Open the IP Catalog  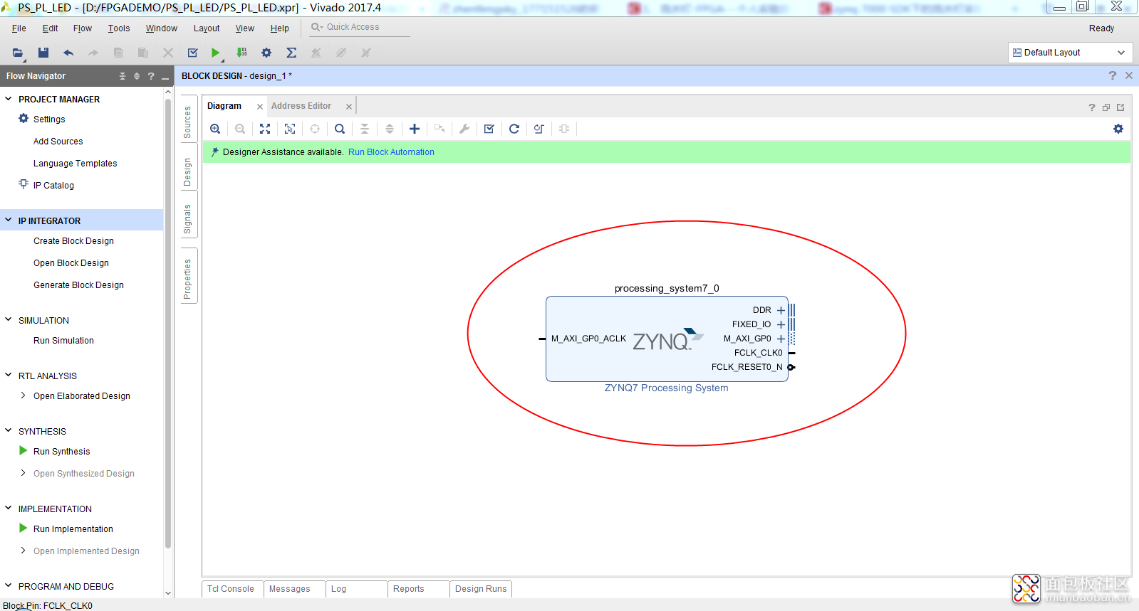[x=53, y=186]
